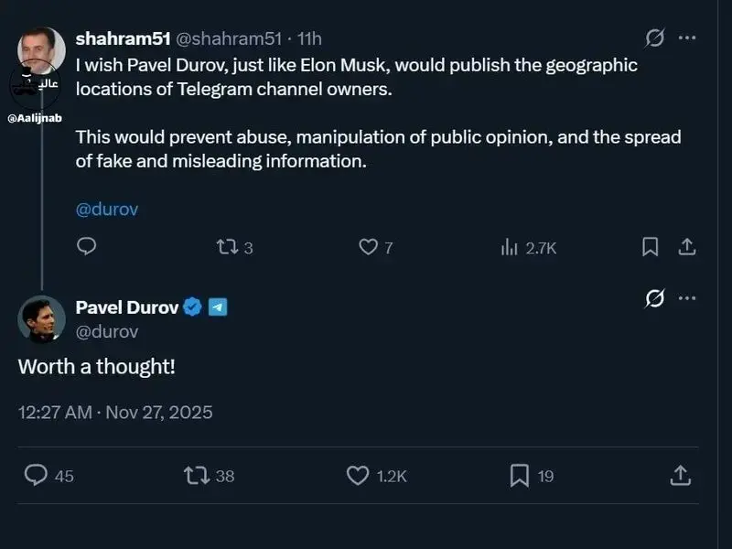Image resolution: width=732 pixels, height=549 pixels.
Task: Repost Durov's tweet with 38 reposts
Action: (197, 475)
